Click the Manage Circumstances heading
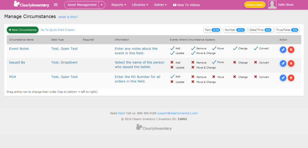The height and width of the screenshot is (148, 308). (30, 17)
